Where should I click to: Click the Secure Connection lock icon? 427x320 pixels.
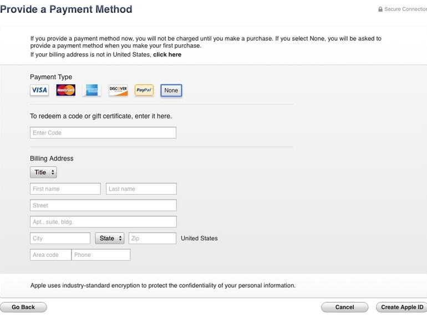(x=380, y=9)
